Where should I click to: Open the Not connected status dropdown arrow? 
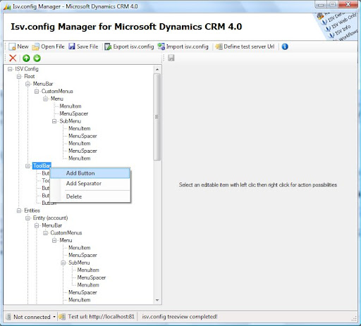pyautogui.click(x=54, y=317)
